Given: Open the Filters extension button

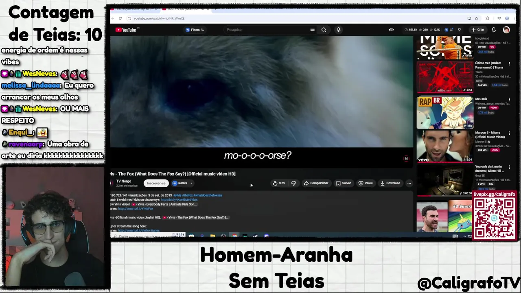Looking at the screenshot, I should (195, 30).
